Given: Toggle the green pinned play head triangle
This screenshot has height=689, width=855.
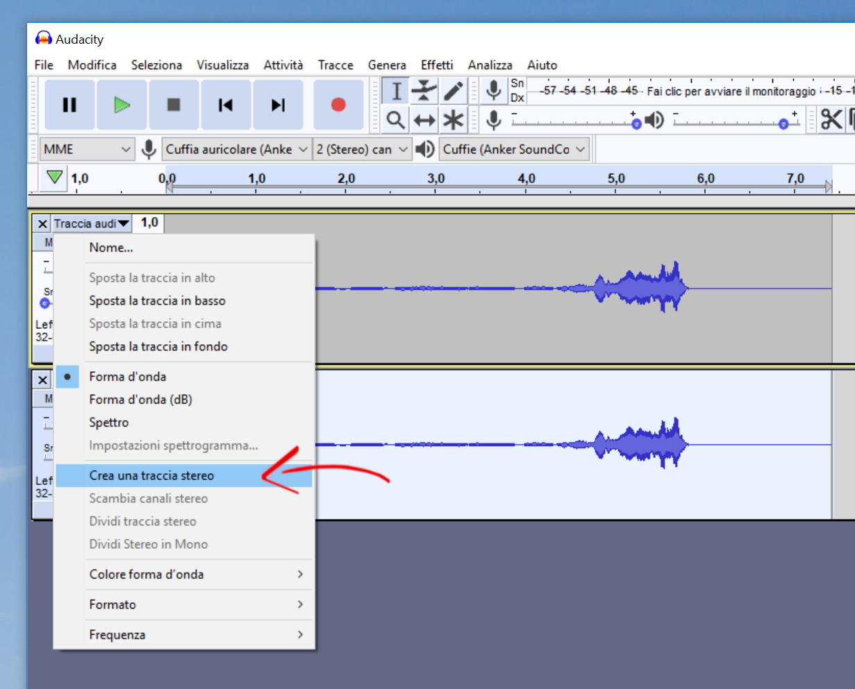Looking at the screenshot, I should 54,178.
